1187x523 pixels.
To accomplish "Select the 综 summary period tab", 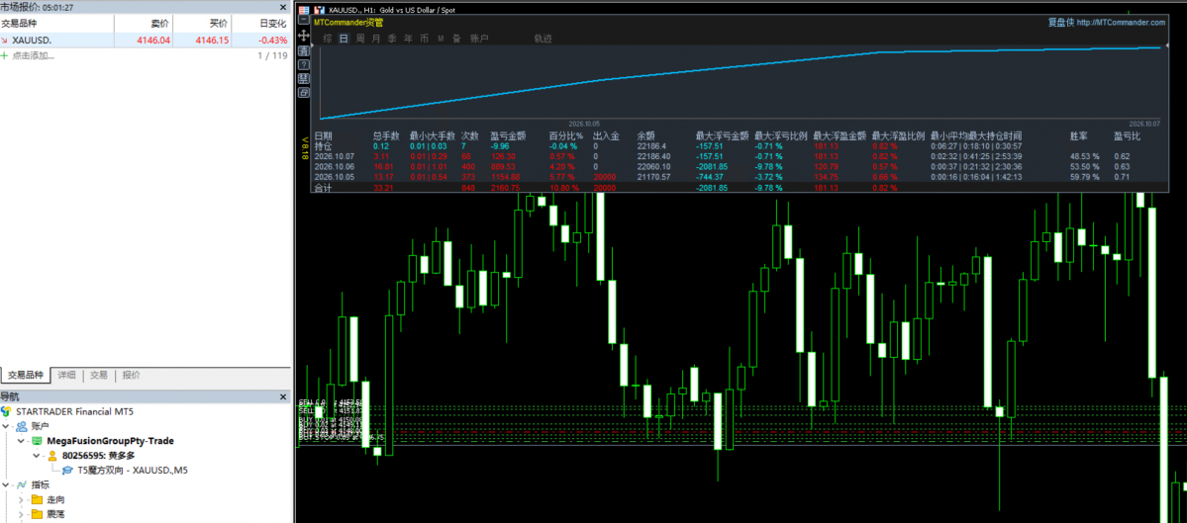I will [x=328, y=38].
